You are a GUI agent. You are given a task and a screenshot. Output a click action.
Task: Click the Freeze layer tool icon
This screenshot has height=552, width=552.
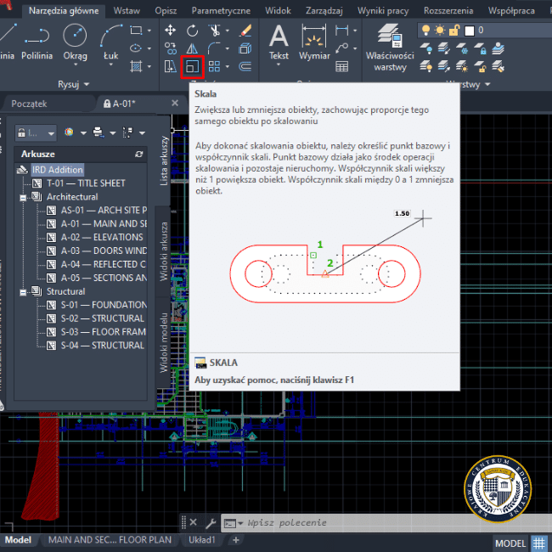(462, 48)
